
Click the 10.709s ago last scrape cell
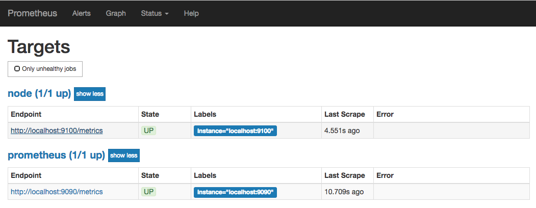point(344,192)
